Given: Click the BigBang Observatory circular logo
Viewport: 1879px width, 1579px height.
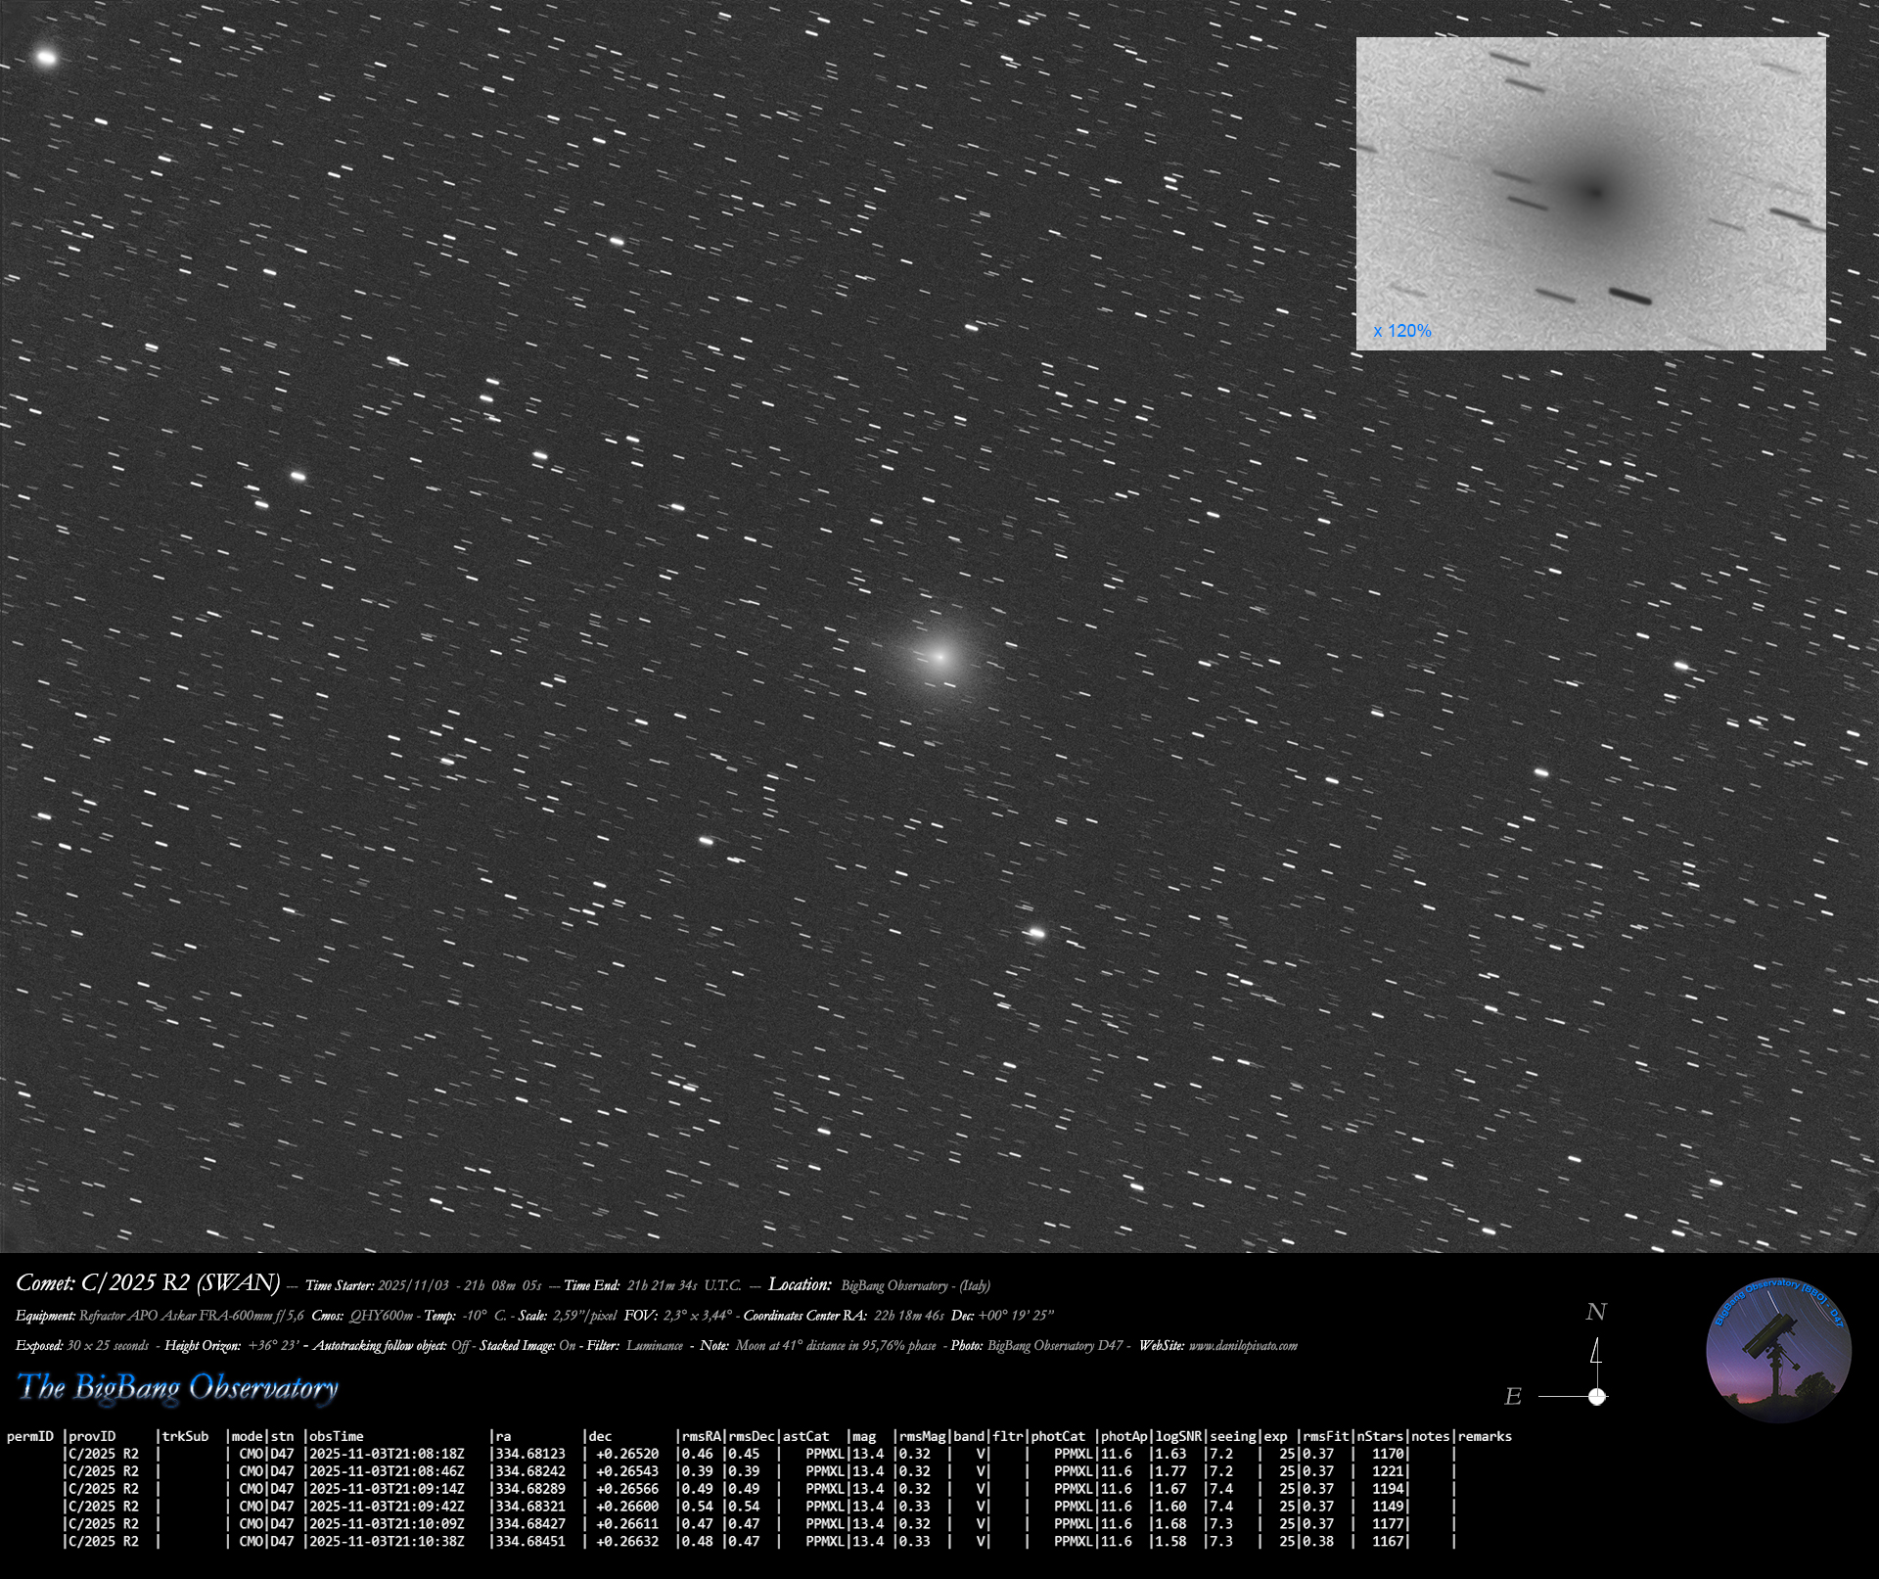Looking at the screenshot, I should 1777,1349.
